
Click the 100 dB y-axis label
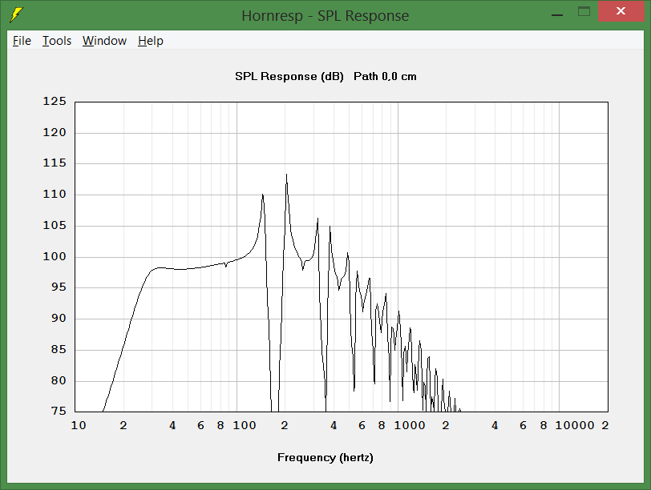(x=55, y=256)
